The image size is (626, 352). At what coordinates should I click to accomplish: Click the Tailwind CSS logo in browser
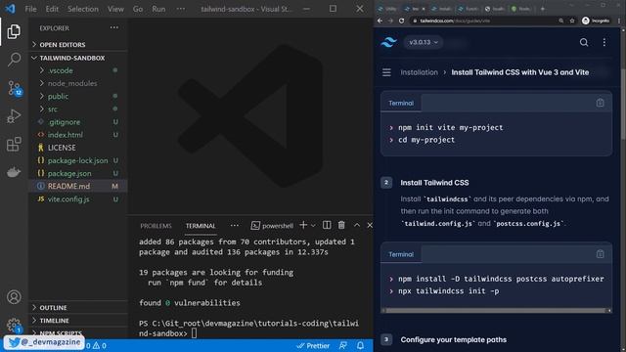point(388,42)
